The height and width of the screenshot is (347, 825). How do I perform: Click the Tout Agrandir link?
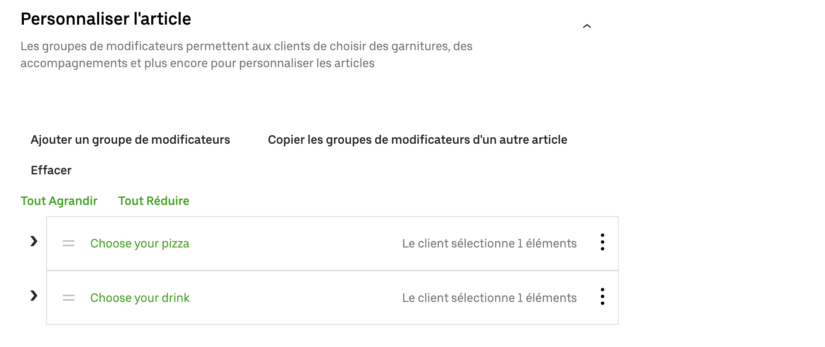[59, 201]
